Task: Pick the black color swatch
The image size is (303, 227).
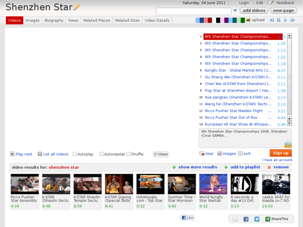Action: pos(218,20)
